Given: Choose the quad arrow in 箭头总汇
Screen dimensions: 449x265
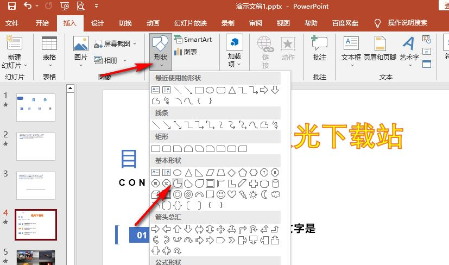Looking at the screenshot, I should [x=221, y=229].
